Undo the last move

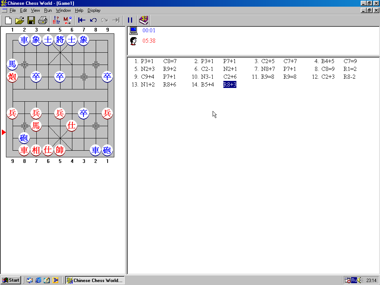pos(93,20)
